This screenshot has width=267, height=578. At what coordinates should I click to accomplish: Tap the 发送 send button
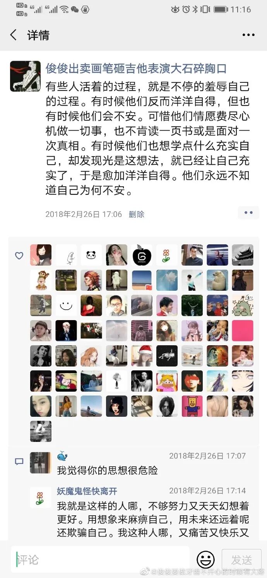click(x=241, y=559)
